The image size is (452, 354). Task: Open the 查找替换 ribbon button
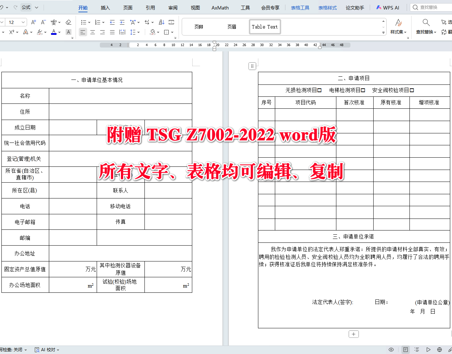point(426,27)
